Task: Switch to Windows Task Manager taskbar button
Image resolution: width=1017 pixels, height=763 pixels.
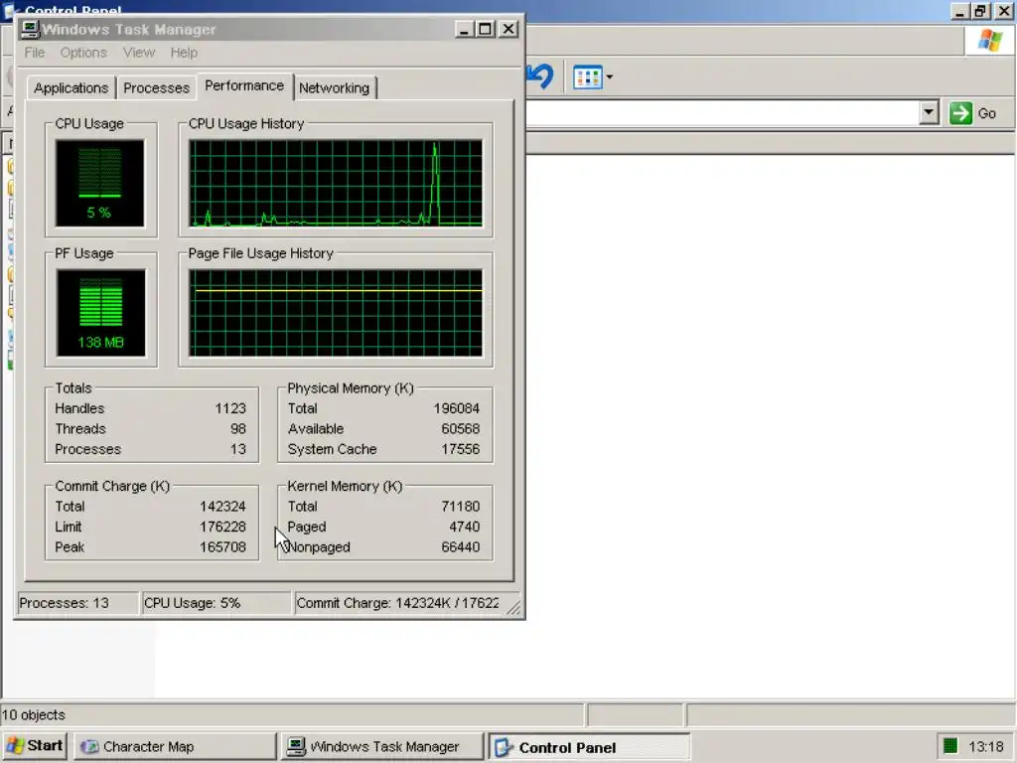Action: (x=382, y=747)
